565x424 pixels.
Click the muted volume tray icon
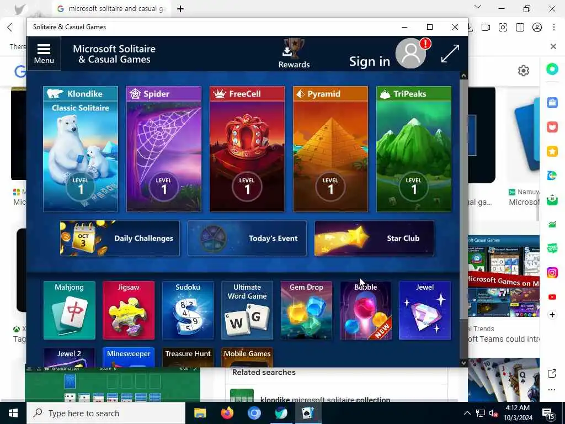tap(493, 413)
